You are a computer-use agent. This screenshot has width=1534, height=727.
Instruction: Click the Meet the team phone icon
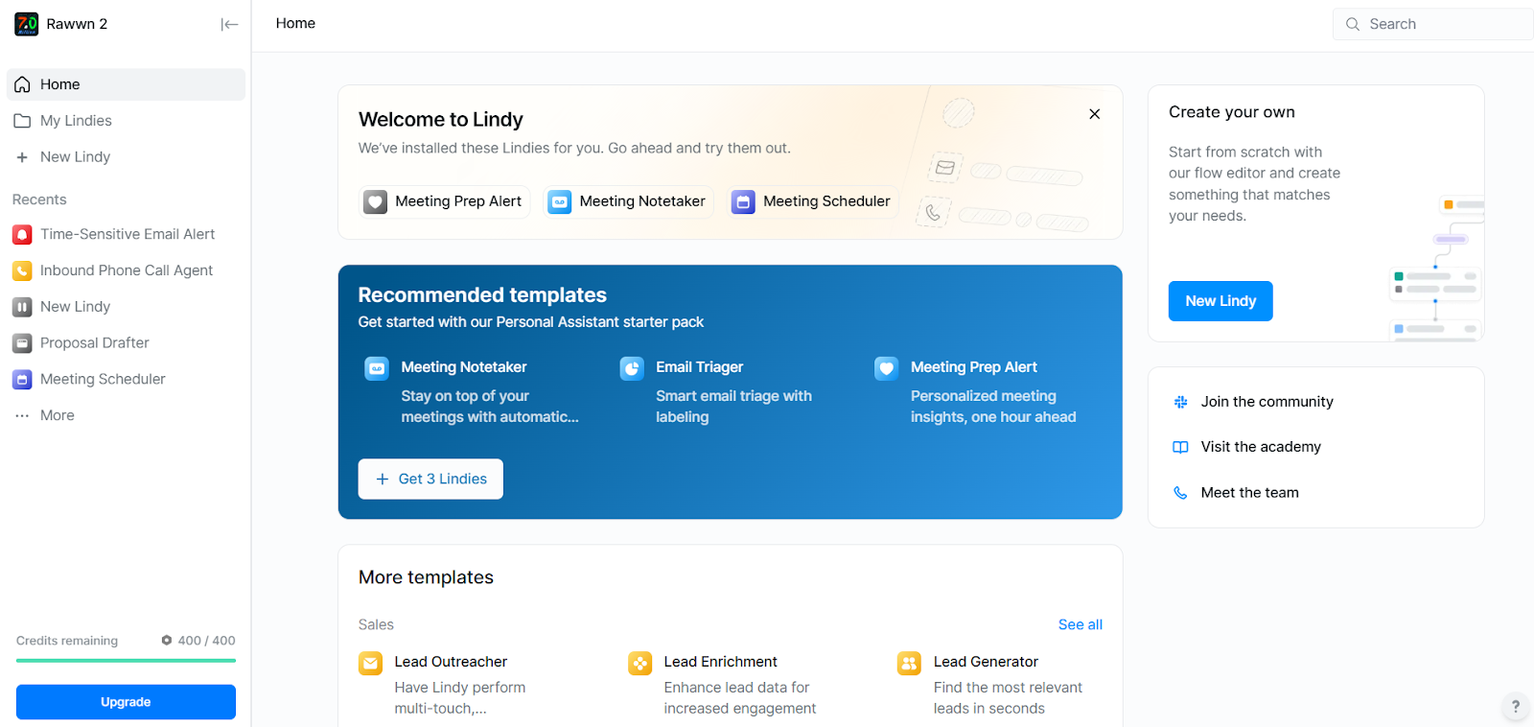1180,493
